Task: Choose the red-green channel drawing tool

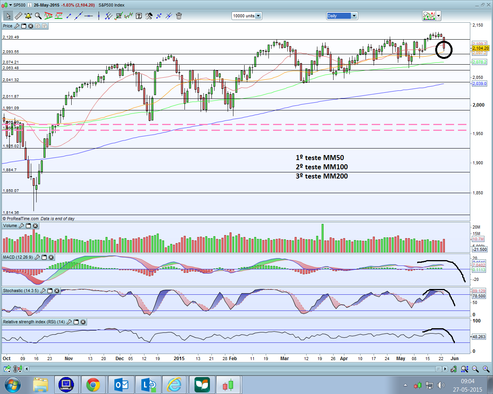Action: (59, 16)
